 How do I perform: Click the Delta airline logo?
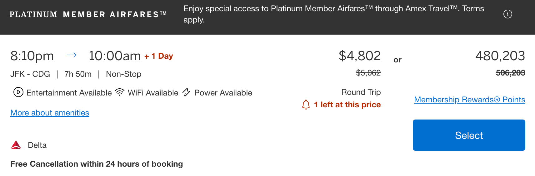(x=16, y=145)
